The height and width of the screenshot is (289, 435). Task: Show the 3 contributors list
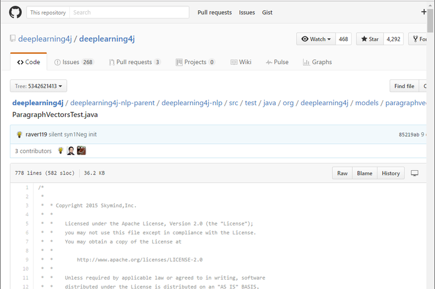tap(33, 151)
